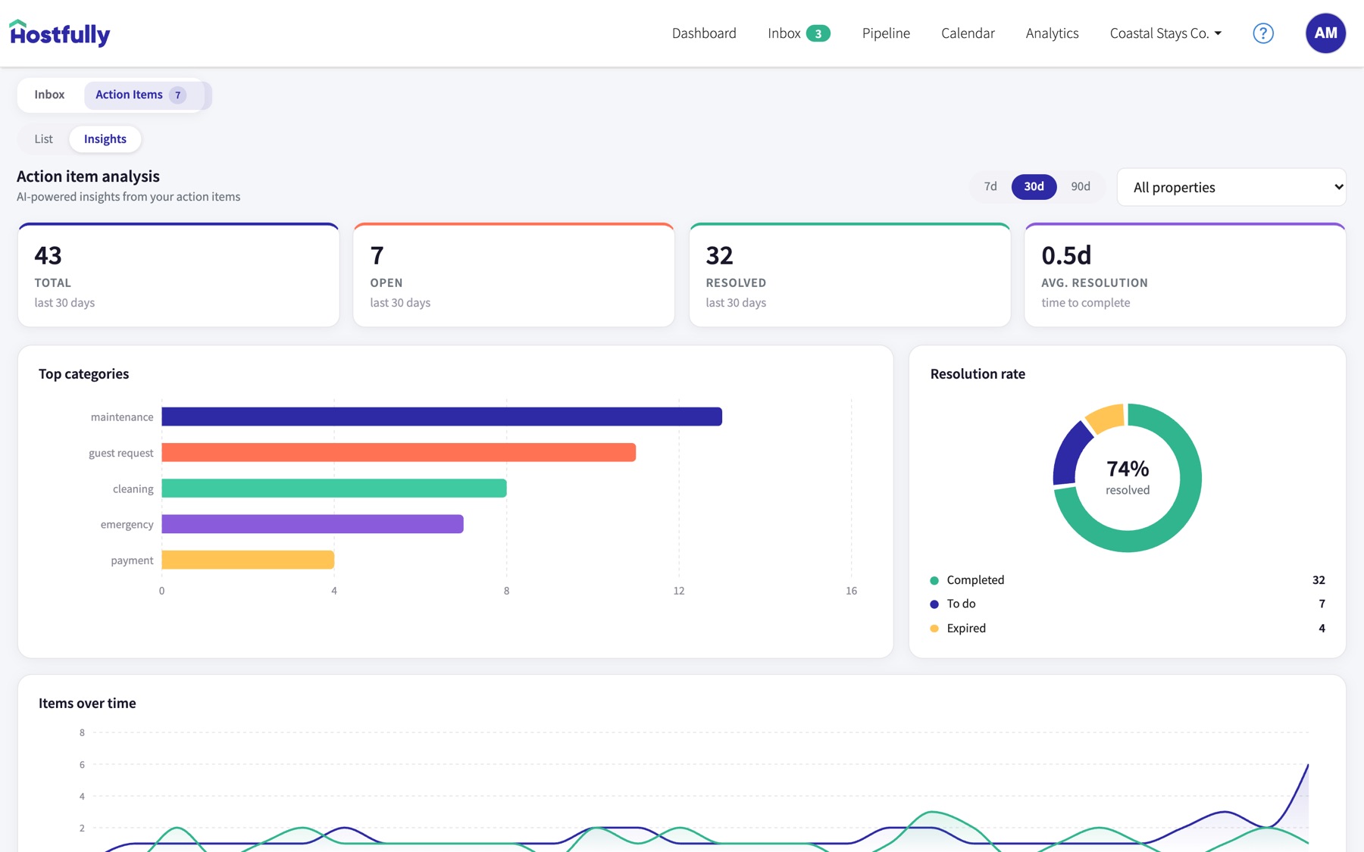Image resolution: width=1364 pixels, height=852 pixels.
Task: Click the Action Items count badge 7
Action: point(178,95)
